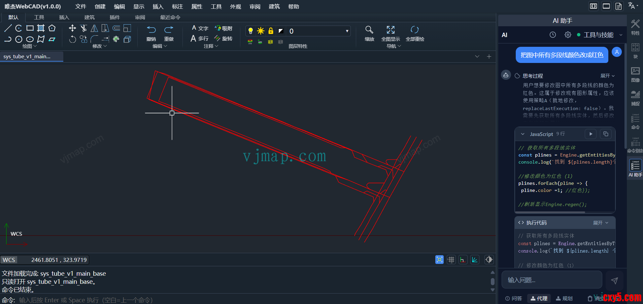
Task: Open the 文件 menu
Action: click(81, 6)
